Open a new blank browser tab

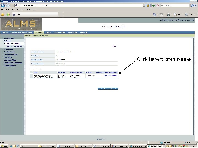pyautogui.click(x=61, y=15)
